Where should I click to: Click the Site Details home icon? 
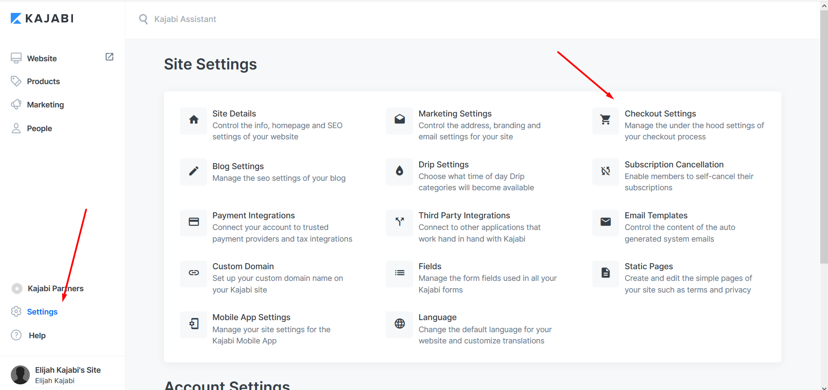pyautogui.click(x=194, y=120)
